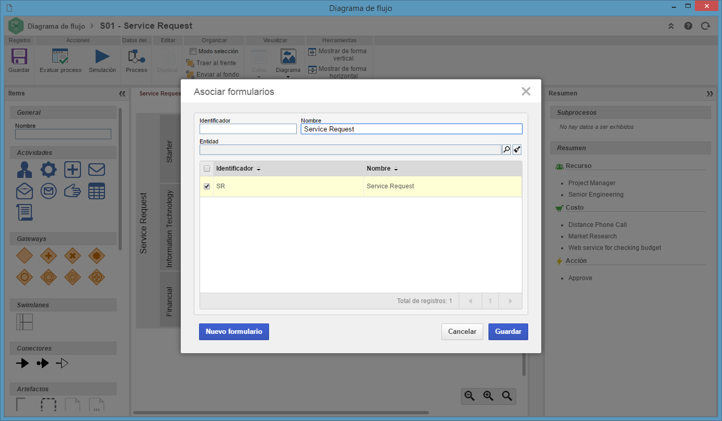Uncheck the SR row checkbox
The image size is (722, 421).
207,186
